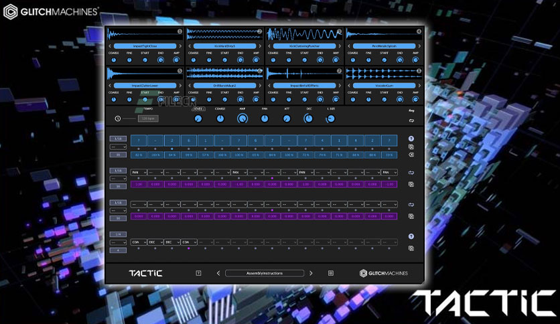Click the randomize dice icon on the sample sequencer row

click(x=411, y=147)
